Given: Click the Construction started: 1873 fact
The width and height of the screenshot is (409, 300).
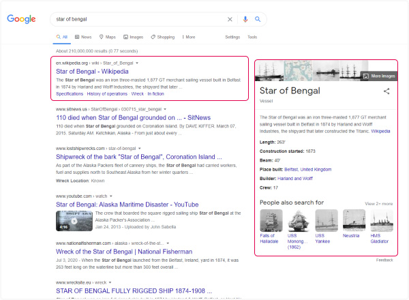Looking at the screenshot, I should pos(288,151).
